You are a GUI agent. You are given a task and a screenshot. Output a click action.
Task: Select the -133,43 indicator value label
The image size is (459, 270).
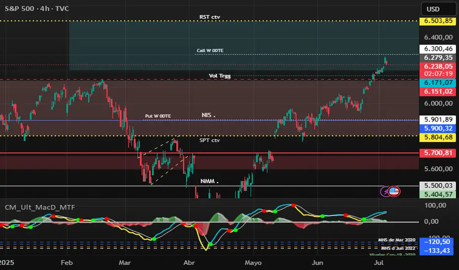coord(437,250)
